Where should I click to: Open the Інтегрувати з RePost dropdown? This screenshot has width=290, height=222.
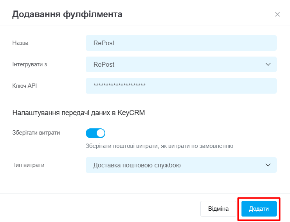(x=181, y=64)
